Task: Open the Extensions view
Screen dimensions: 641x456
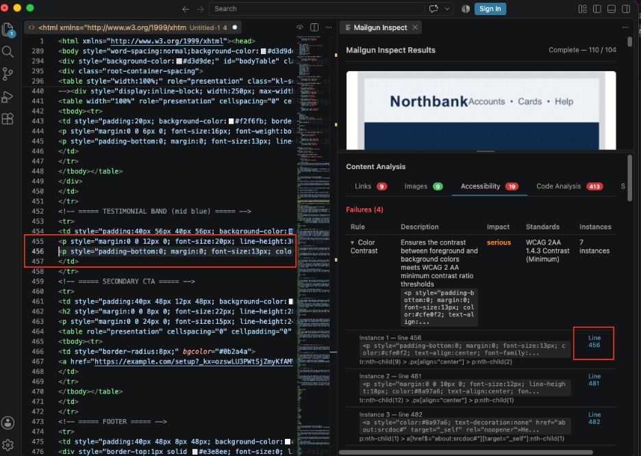Action: pyautogui.click(x=8, y=119)
